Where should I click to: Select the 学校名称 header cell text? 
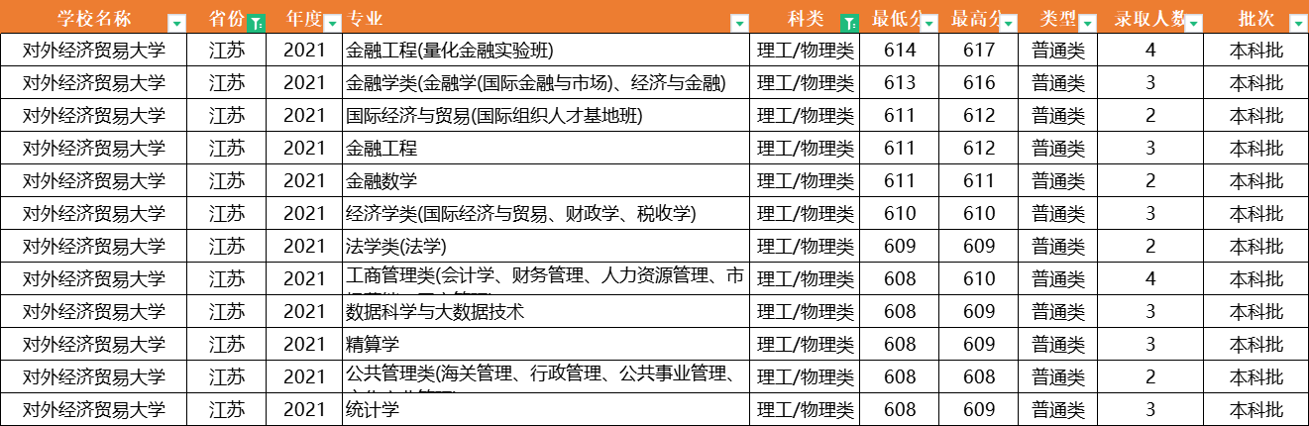coord(93,19)
